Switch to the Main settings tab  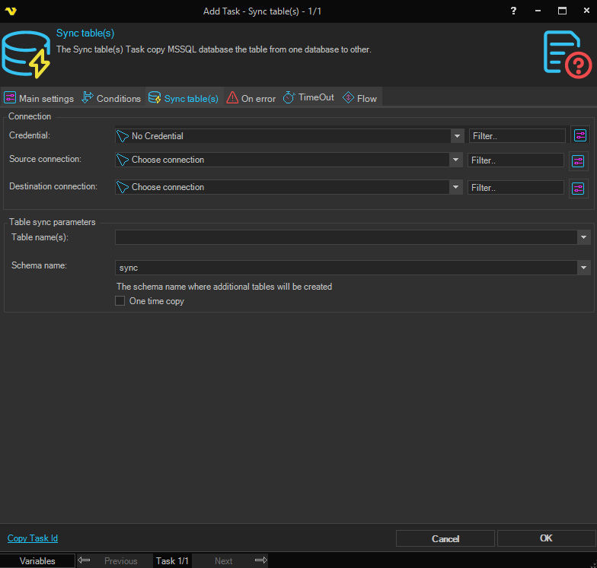(x=39, y=98)
